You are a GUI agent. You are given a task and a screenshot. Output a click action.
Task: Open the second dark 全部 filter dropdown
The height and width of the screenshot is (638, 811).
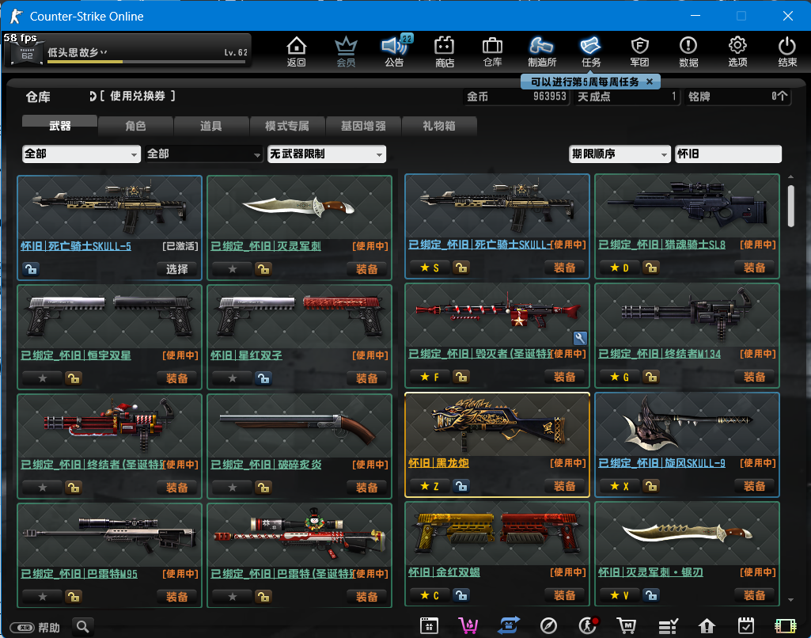204,154
